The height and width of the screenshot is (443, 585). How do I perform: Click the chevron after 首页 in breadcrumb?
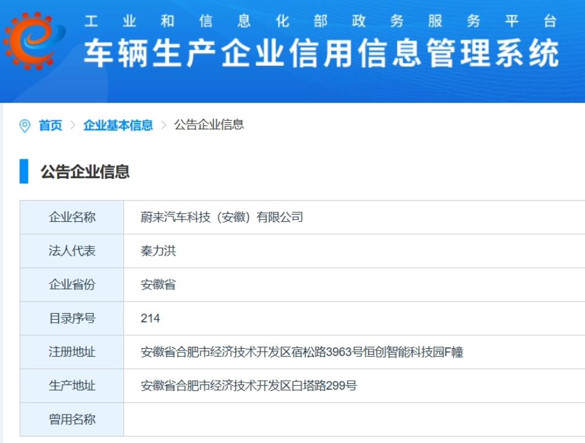pos(73,125)
